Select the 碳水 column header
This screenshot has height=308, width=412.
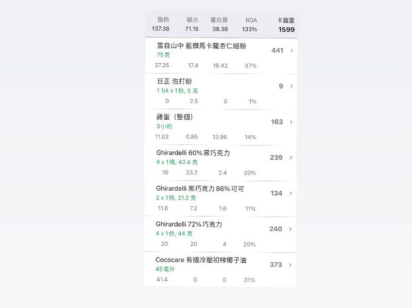click(192, 20)
